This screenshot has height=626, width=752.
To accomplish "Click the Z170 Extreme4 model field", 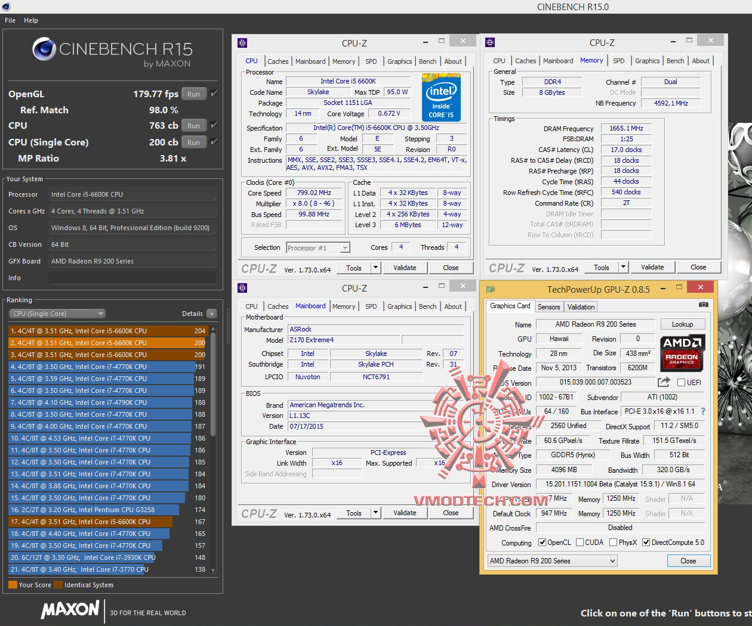I will point(344,340).
